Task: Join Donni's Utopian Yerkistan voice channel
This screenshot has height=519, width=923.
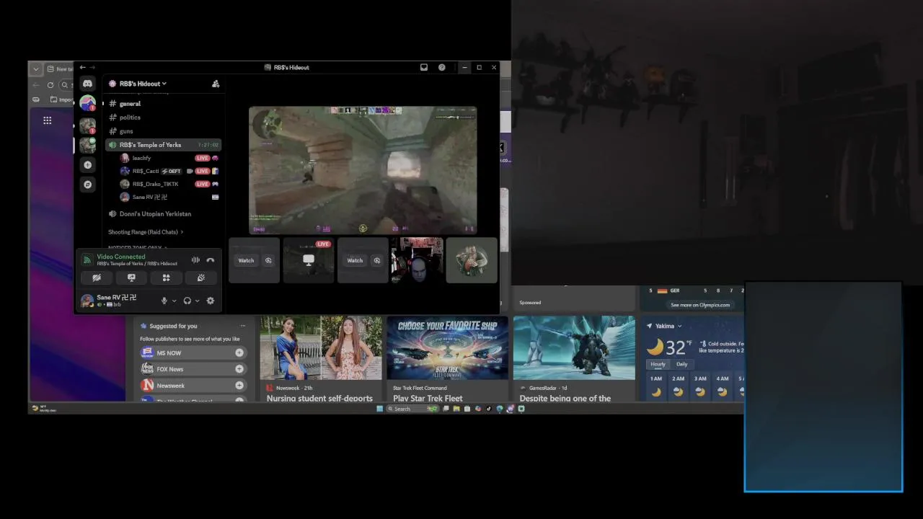Action: 164,214
